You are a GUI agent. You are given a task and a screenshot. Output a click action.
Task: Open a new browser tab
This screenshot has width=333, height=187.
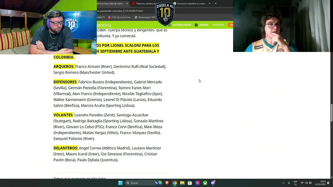pyautogui.click(x=216, y=4)
